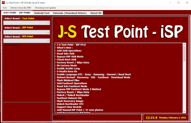
Task: Select the 'What's New :' line
Action: coord(65,48)
